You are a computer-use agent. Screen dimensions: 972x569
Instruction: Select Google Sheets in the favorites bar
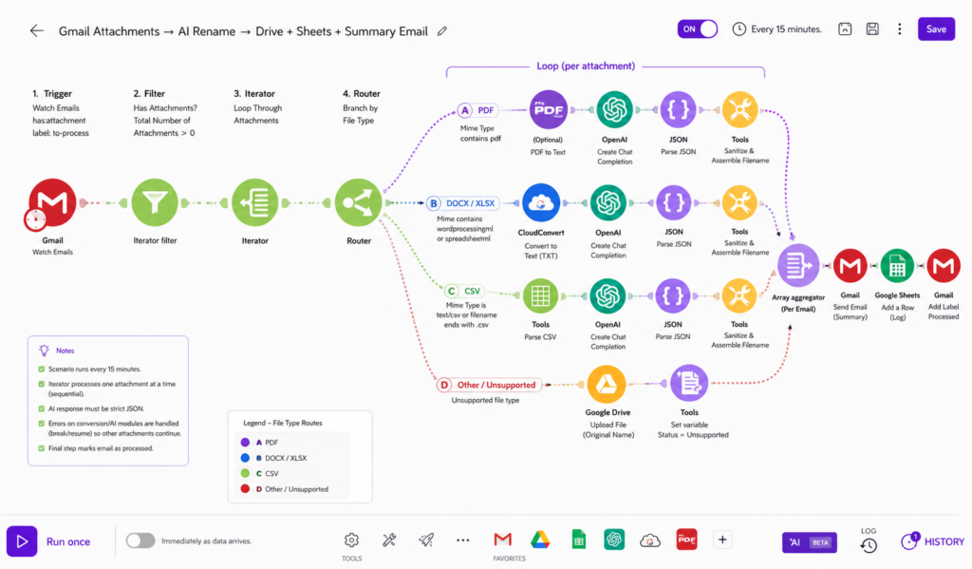pyautogui.click(x=578, y=540)
